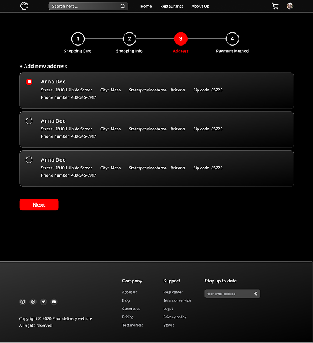
Task: Go to Home in the navigation
Action: click(x=146, y=7)
